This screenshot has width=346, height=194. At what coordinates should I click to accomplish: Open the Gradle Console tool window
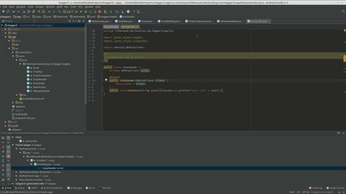click(x=336, y=188)
